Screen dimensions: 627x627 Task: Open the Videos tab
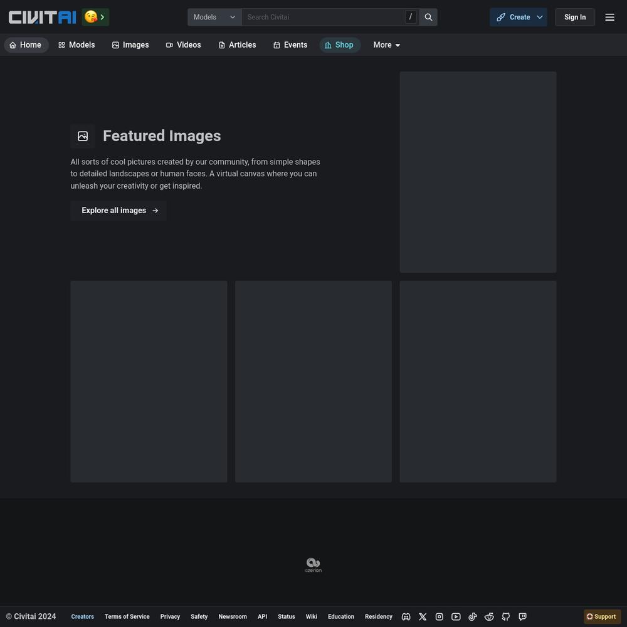pos(184,45)
